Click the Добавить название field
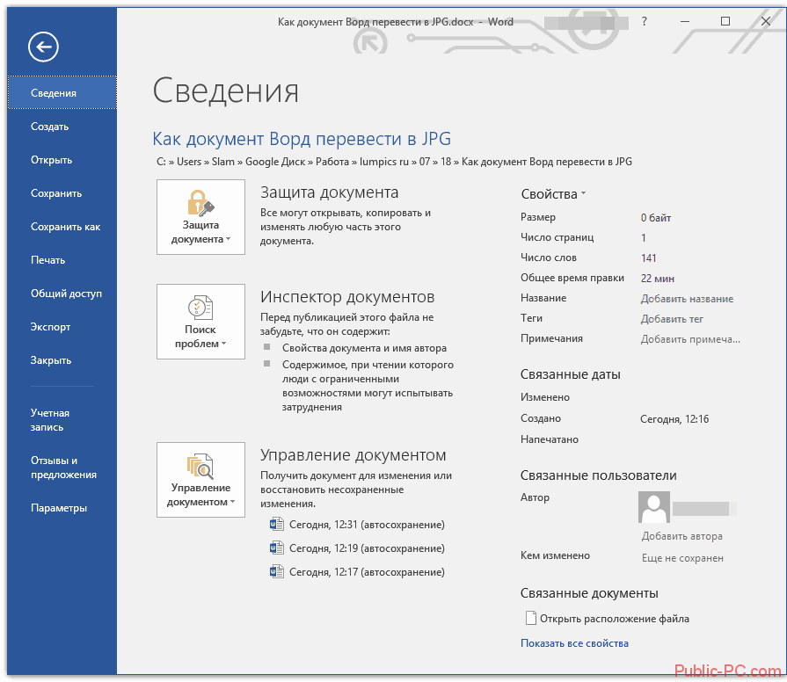 coord(687,299)
